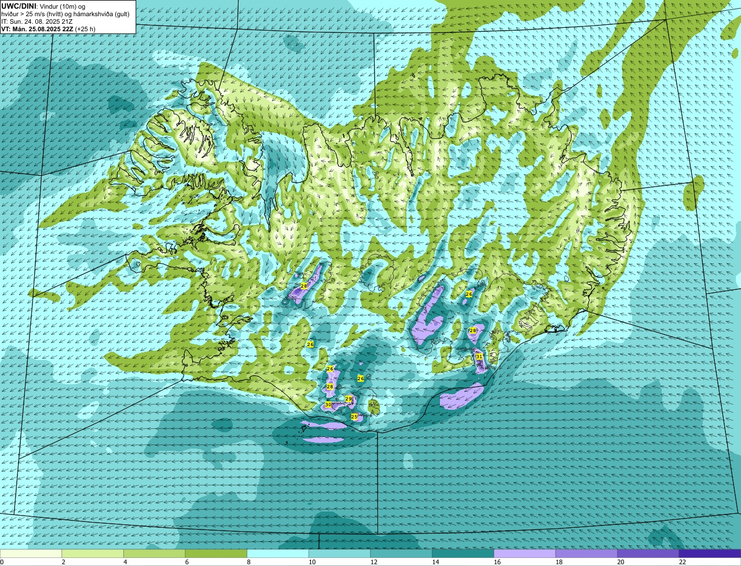
Task: Click the "(+25 h)" forecast offset text
Action: tap(86, 29)
